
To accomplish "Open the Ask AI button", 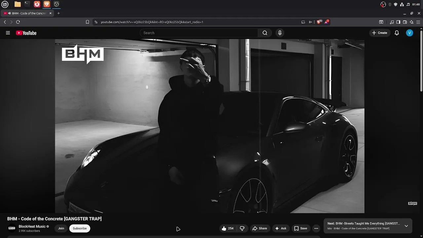I will point(281,228).
